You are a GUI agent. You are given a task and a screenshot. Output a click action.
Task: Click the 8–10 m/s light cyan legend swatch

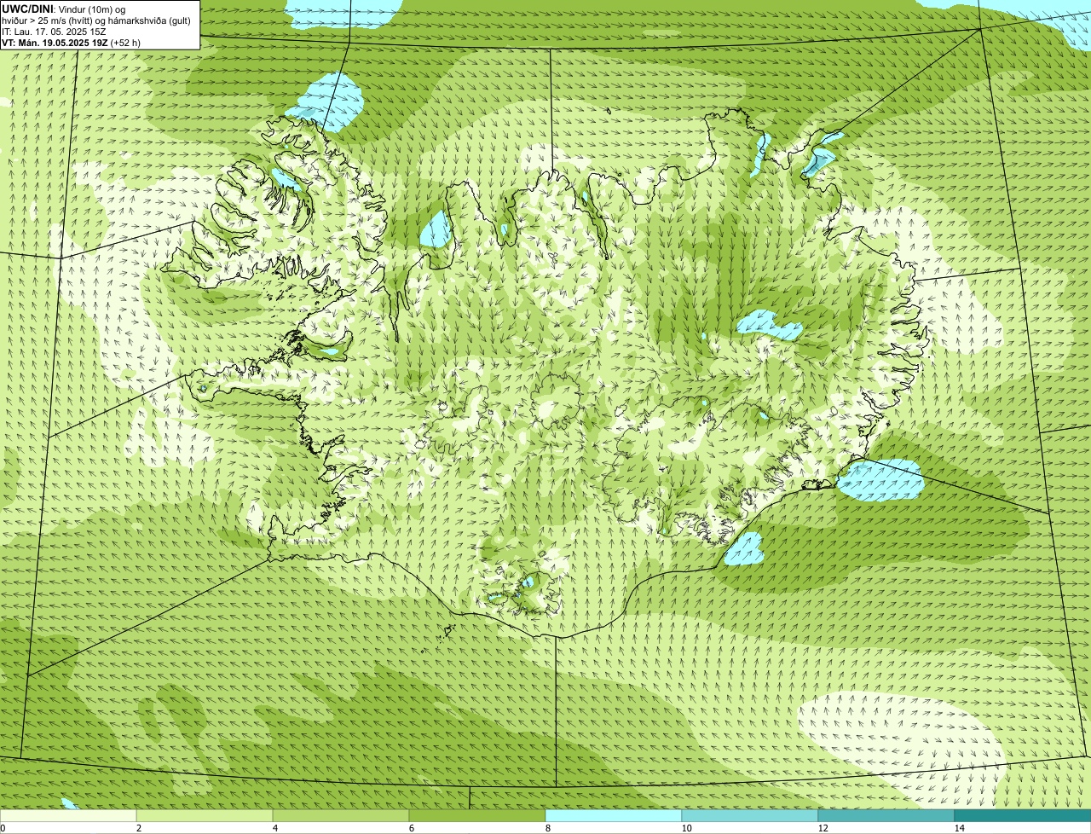(x=614, y=815)
